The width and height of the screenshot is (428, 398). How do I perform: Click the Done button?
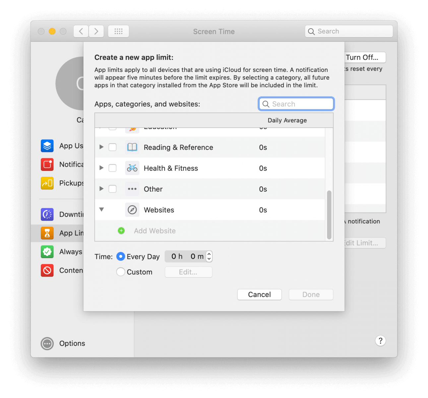[x=311, y=295]
